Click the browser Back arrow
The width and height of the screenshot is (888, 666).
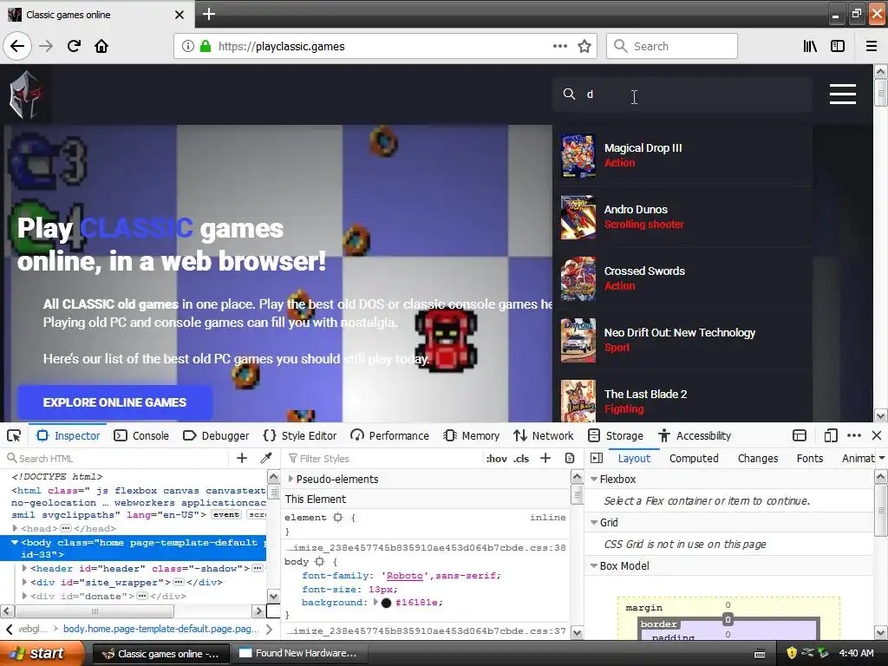coord(17,46)
